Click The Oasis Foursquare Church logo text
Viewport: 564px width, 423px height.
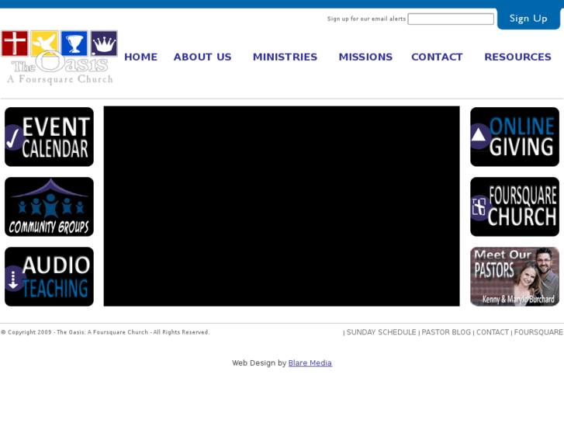click(x=60, y=70)
